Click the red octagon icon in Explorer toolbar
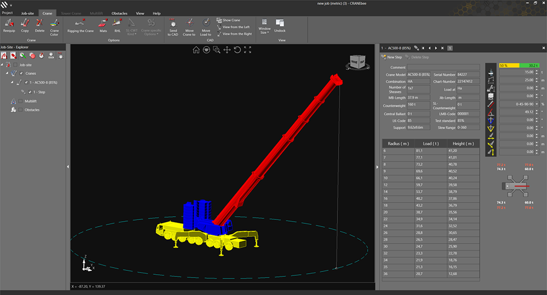This screenshot has width=547, height=295. tap(32, 55)
